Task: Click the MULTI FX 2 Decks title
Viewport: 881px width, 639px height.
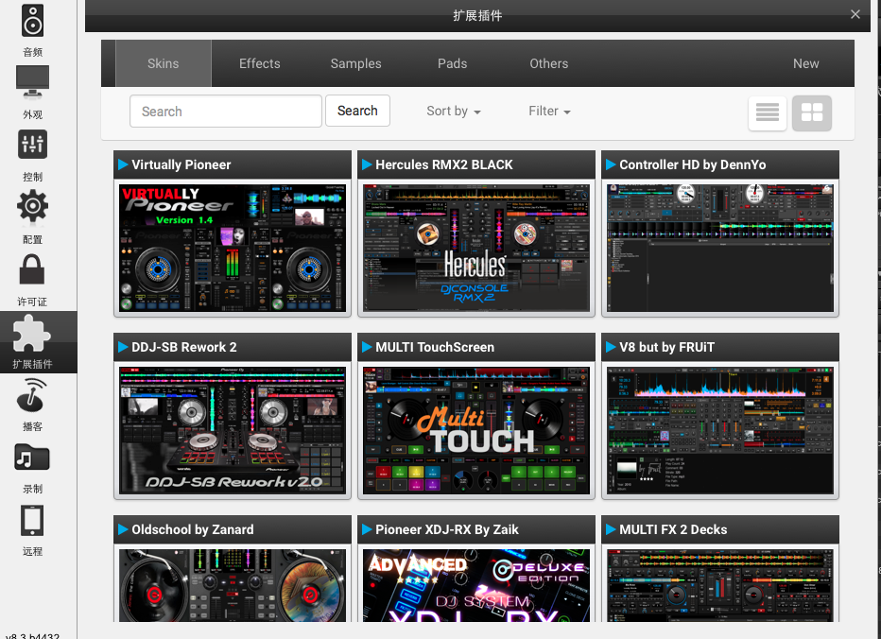Action: coord(672,529)
